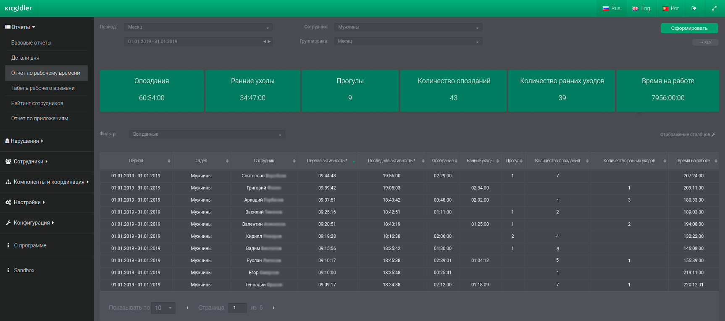Image resolution: width=725 pixels, height=321 pixels.
Task: Click the page number input field
Action: coord(237,308)
